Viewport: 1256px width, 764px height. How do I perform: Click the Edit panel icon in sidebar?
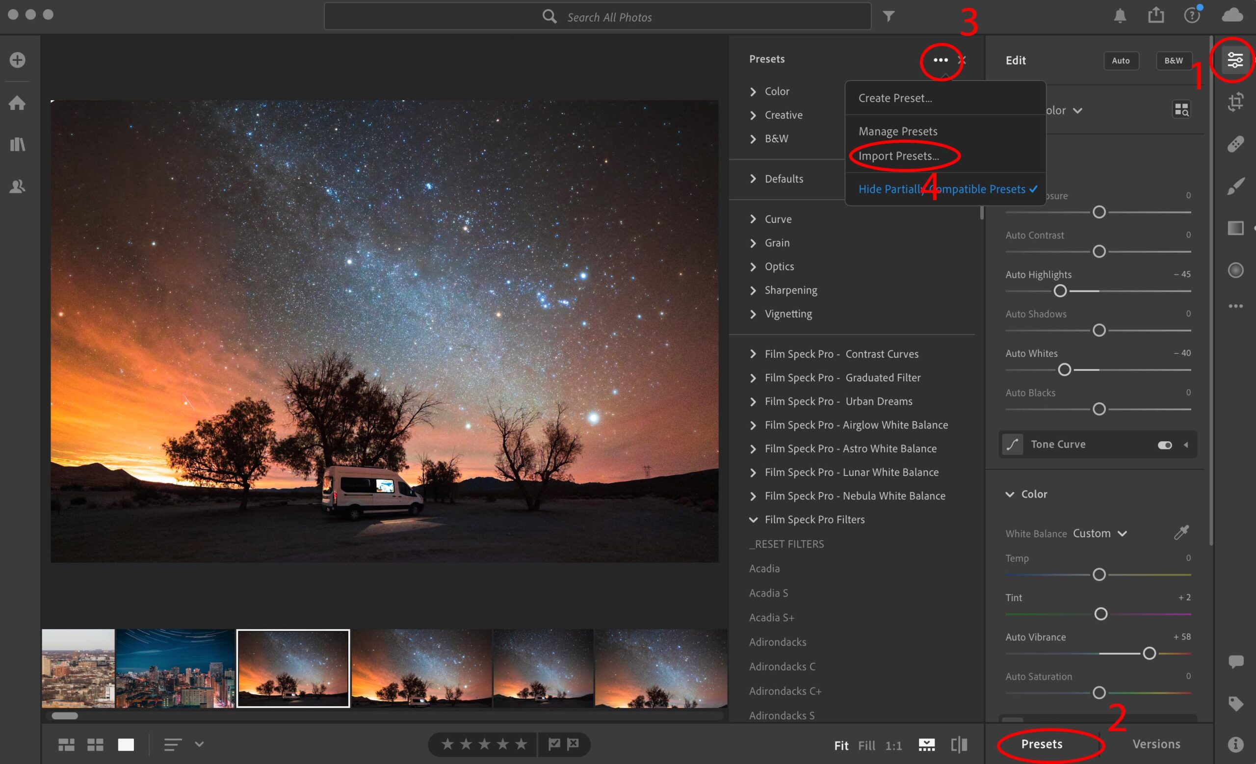tap(1234, 59)
